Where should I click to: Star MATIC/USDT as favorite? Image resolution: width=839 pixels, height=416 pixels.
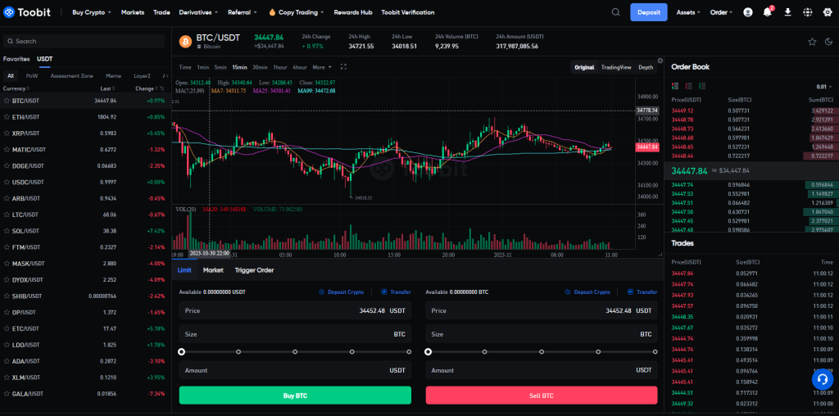click(7, 149)
